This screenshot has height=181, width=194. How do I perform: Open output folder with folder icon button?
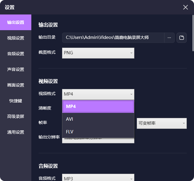182,38
